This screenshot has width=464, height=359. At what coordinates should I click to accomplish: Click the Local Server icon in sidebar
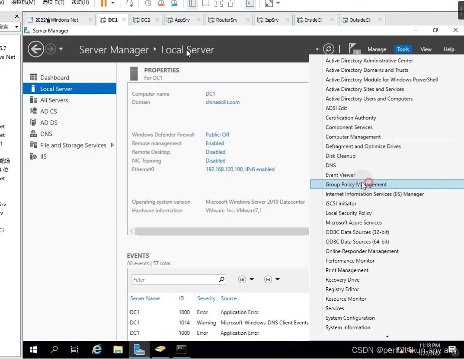[33, 89]
